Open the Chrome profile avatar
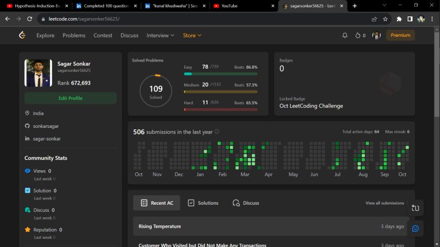This screenshot has width=440, height=247. 421,19
